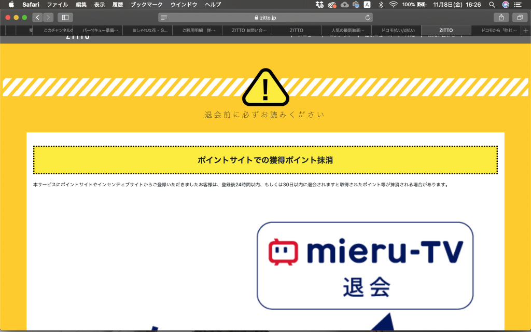
Task: Click heading 退会前に必ずお読みください
Action: tap(265, 115)
